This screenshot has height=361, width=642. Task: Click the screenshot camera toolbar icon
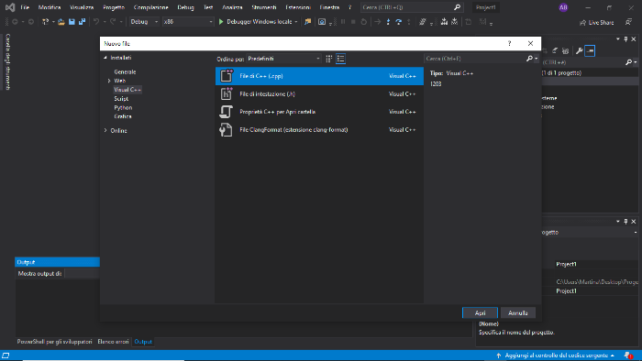click(322, 22)
